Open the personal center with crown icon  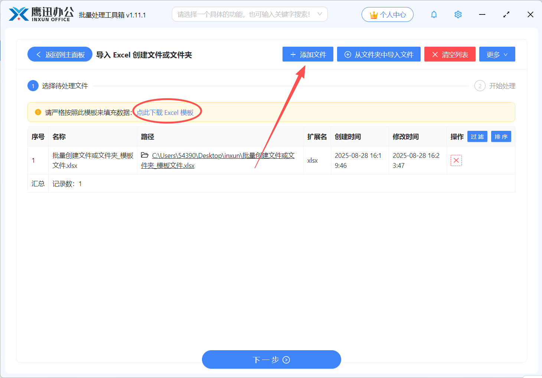click(387, 14)
